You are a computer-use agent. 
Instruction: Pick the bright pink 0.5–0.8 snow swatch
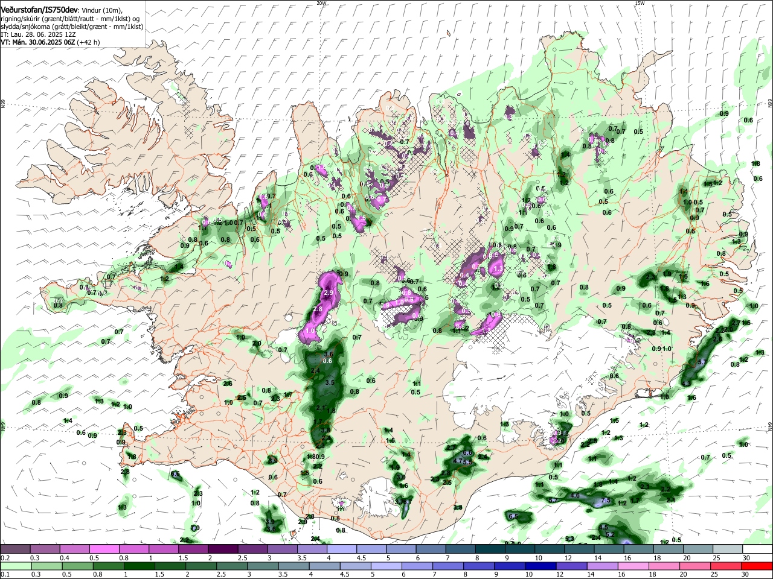[x=105, y=549]
